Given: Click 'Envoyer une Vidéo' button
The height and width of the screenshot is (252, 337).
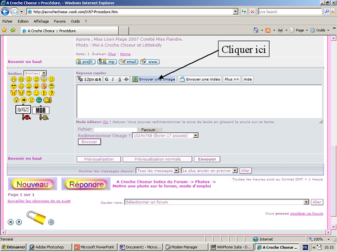Looking at the screenshot, I should pyautogui.click(x=200, y=80).
